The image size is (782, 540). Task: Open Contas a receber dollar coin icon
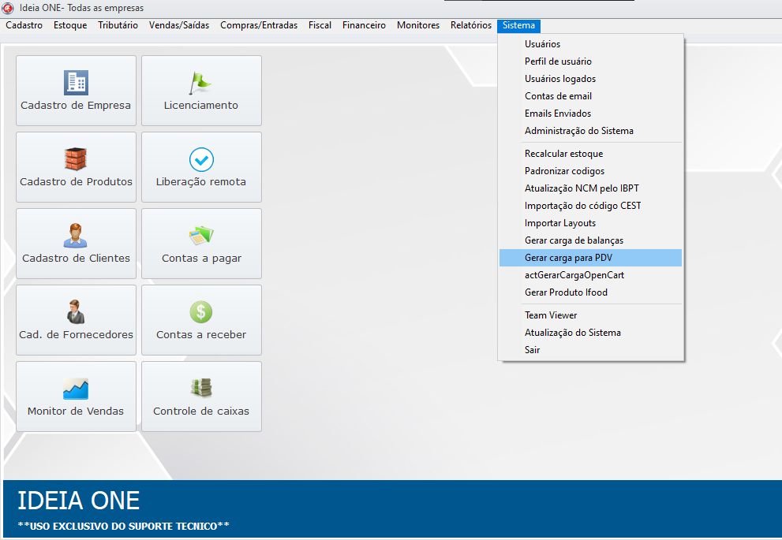point(201,311)
